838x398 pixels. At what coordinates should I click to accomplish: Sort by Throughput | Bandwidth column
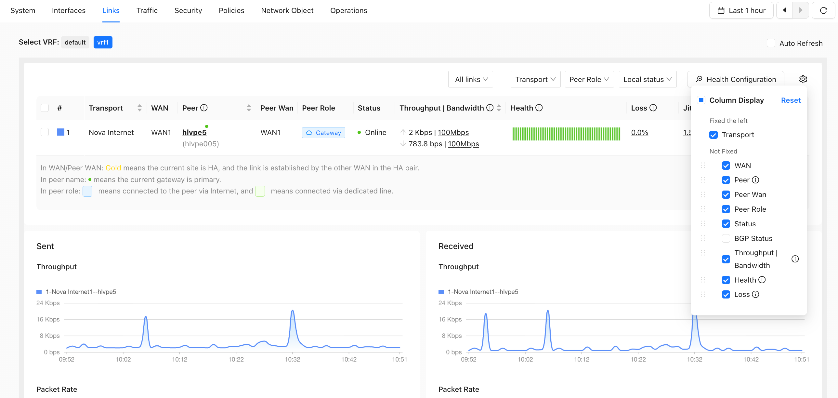[x=499, y=108]
